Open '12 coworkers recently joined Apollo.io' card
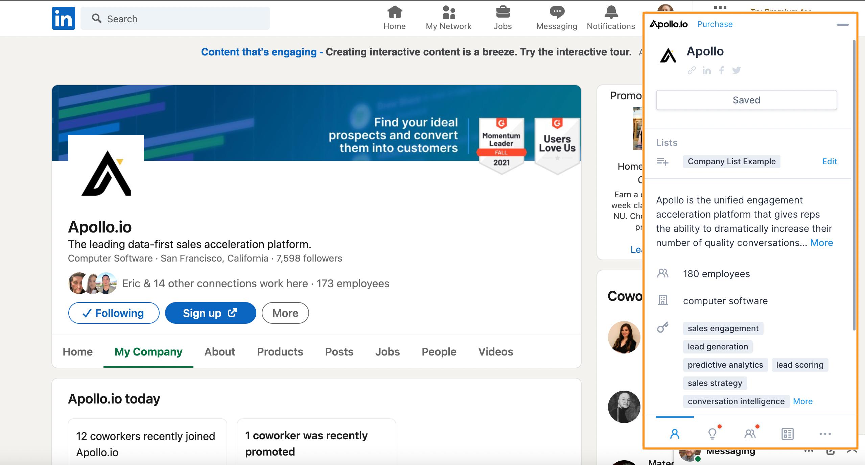 [147, 442]
